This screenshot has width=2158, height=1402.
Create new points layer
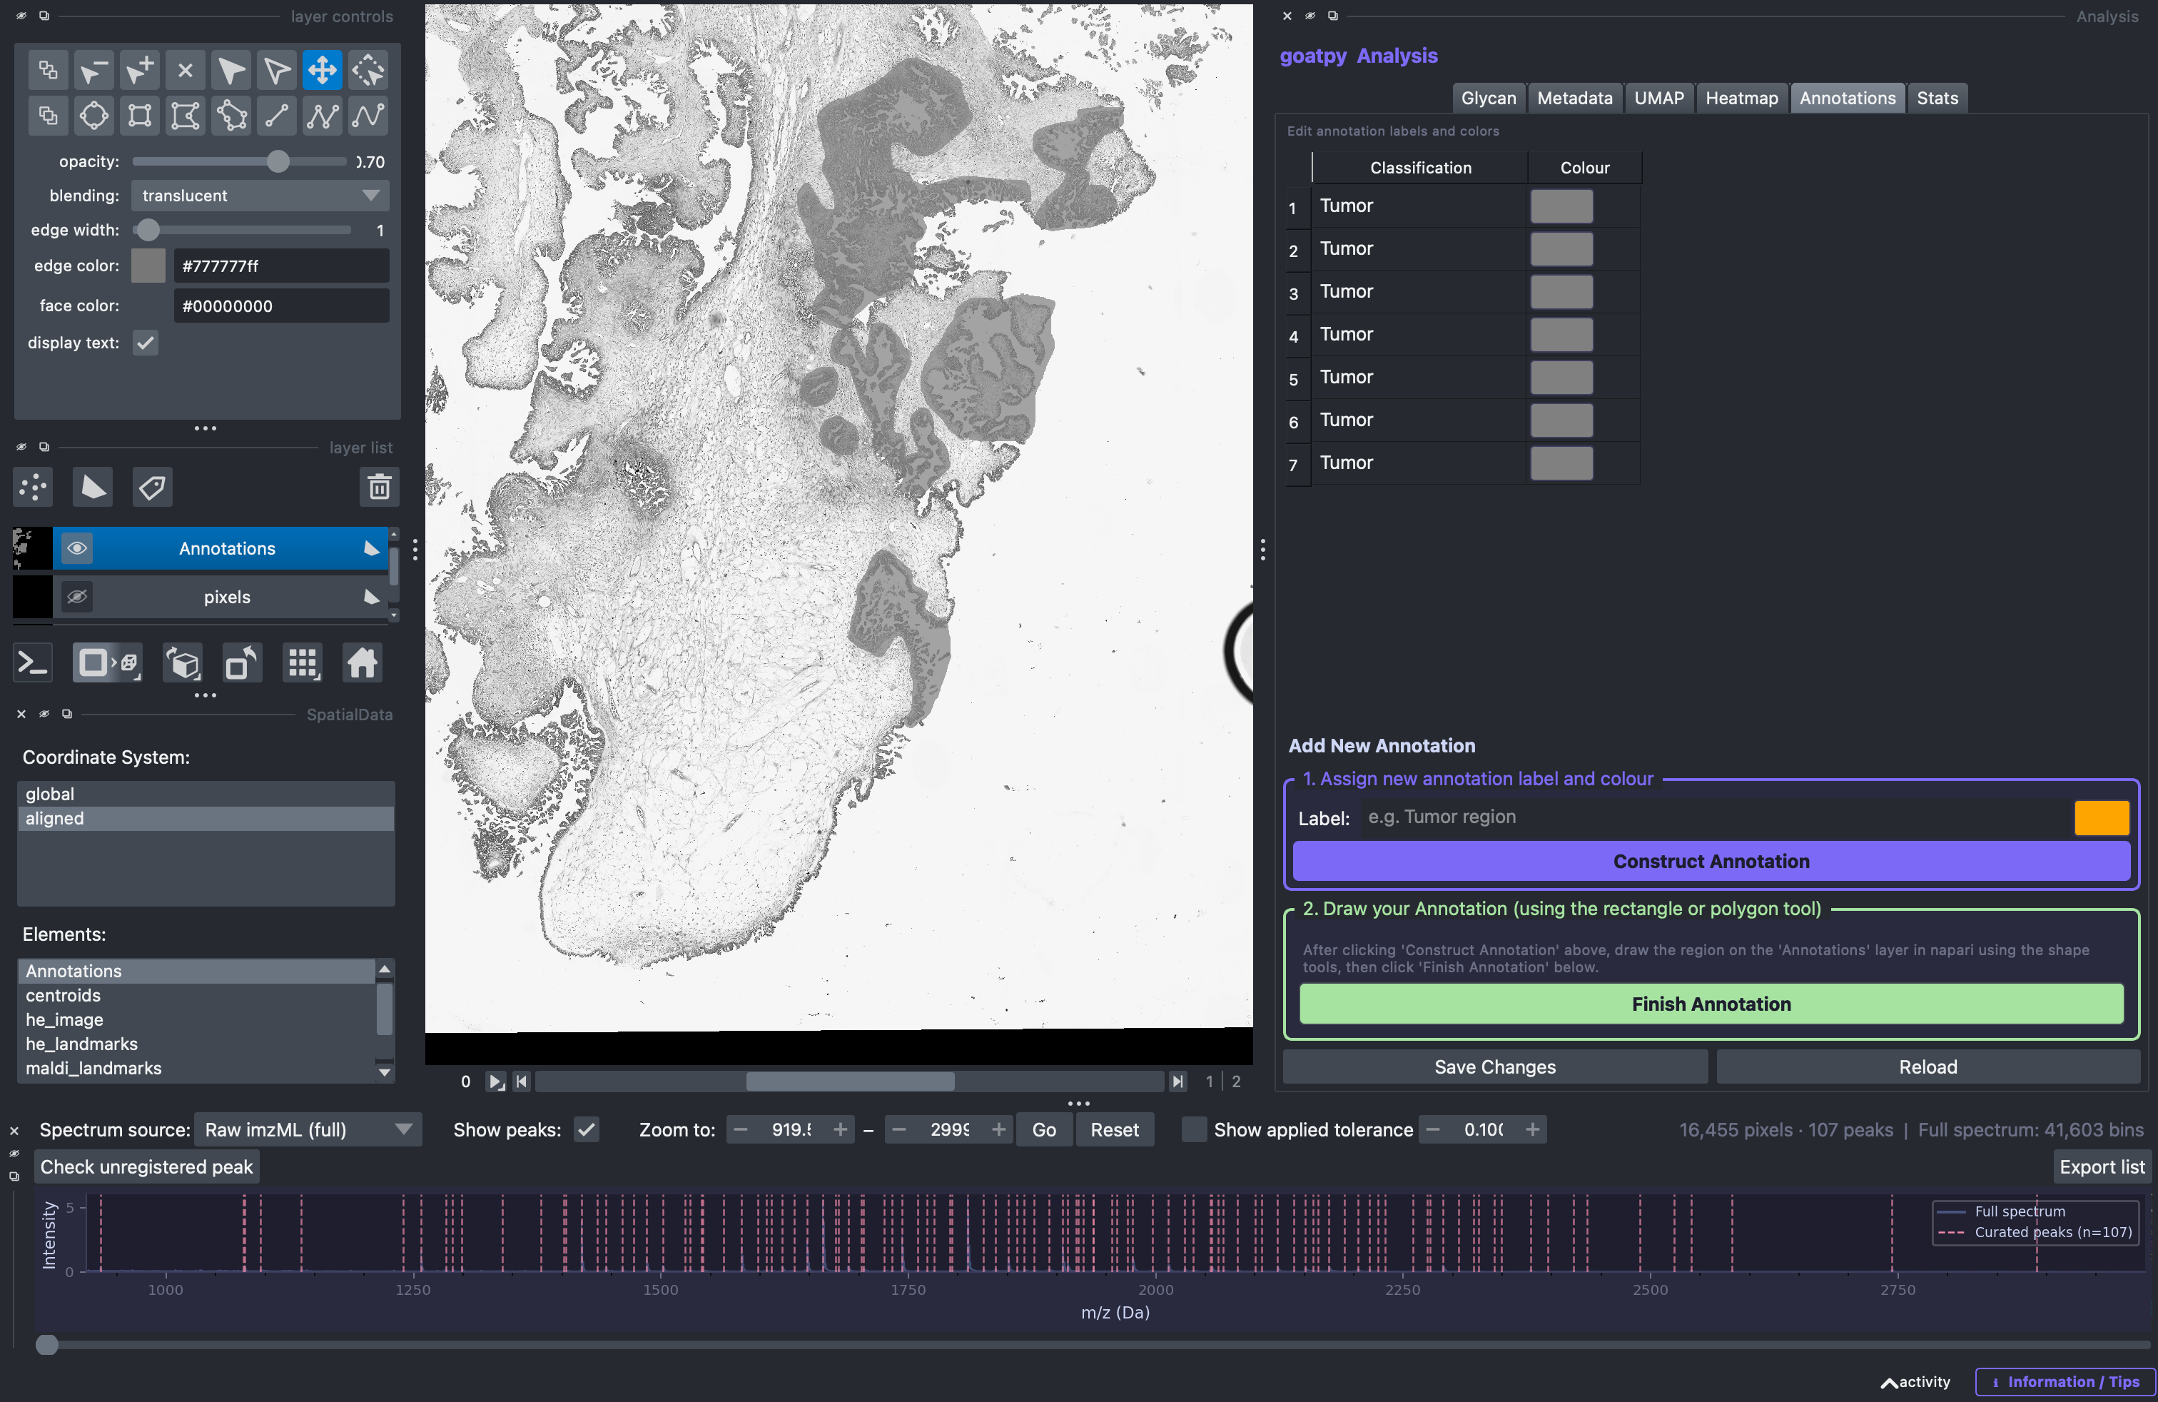(x=34, y=487)
